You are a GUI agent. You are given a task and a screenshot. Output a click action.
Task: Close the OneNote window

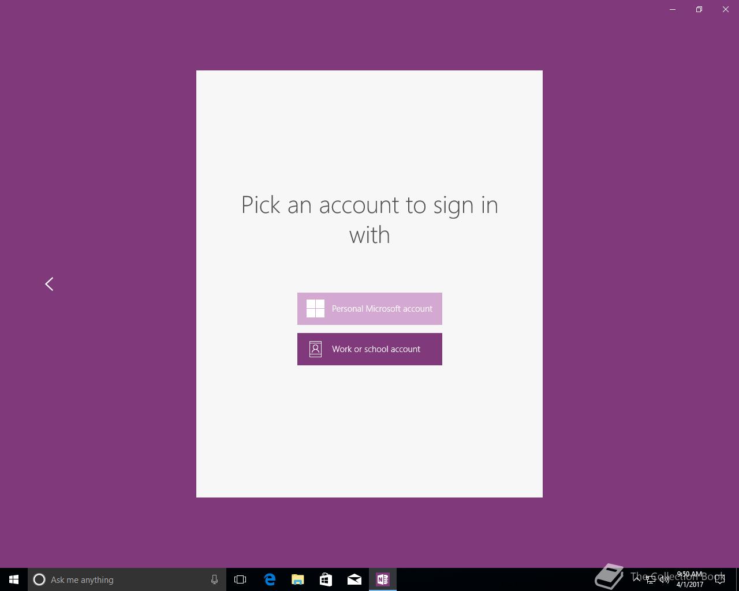point(726,9)
